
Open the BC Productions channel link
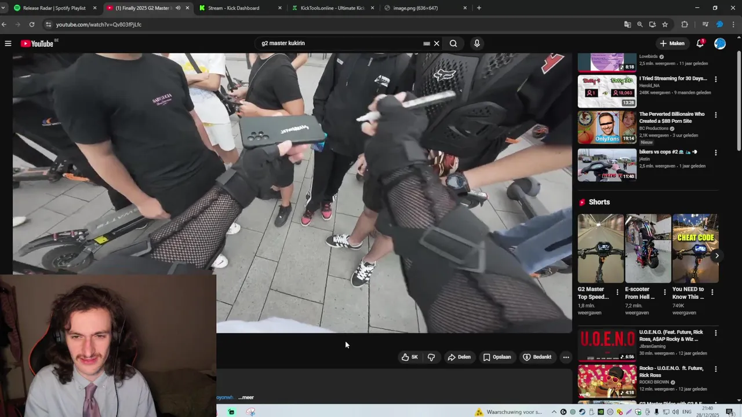pyautogui.click(x=654, y=129)
